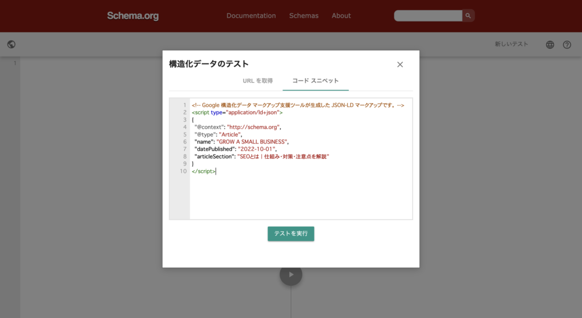The height and width of the screenshot is (318, 582).
Task: Click line number 10 in the gutter
Action: (183, 171)
